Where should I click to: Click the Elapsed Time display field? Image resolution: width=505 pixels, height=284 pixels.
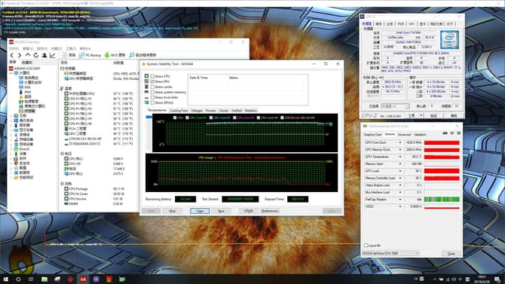(x=298, y=200)
